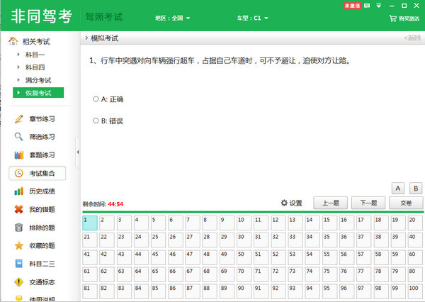Select answer option B: 错误

96,121
